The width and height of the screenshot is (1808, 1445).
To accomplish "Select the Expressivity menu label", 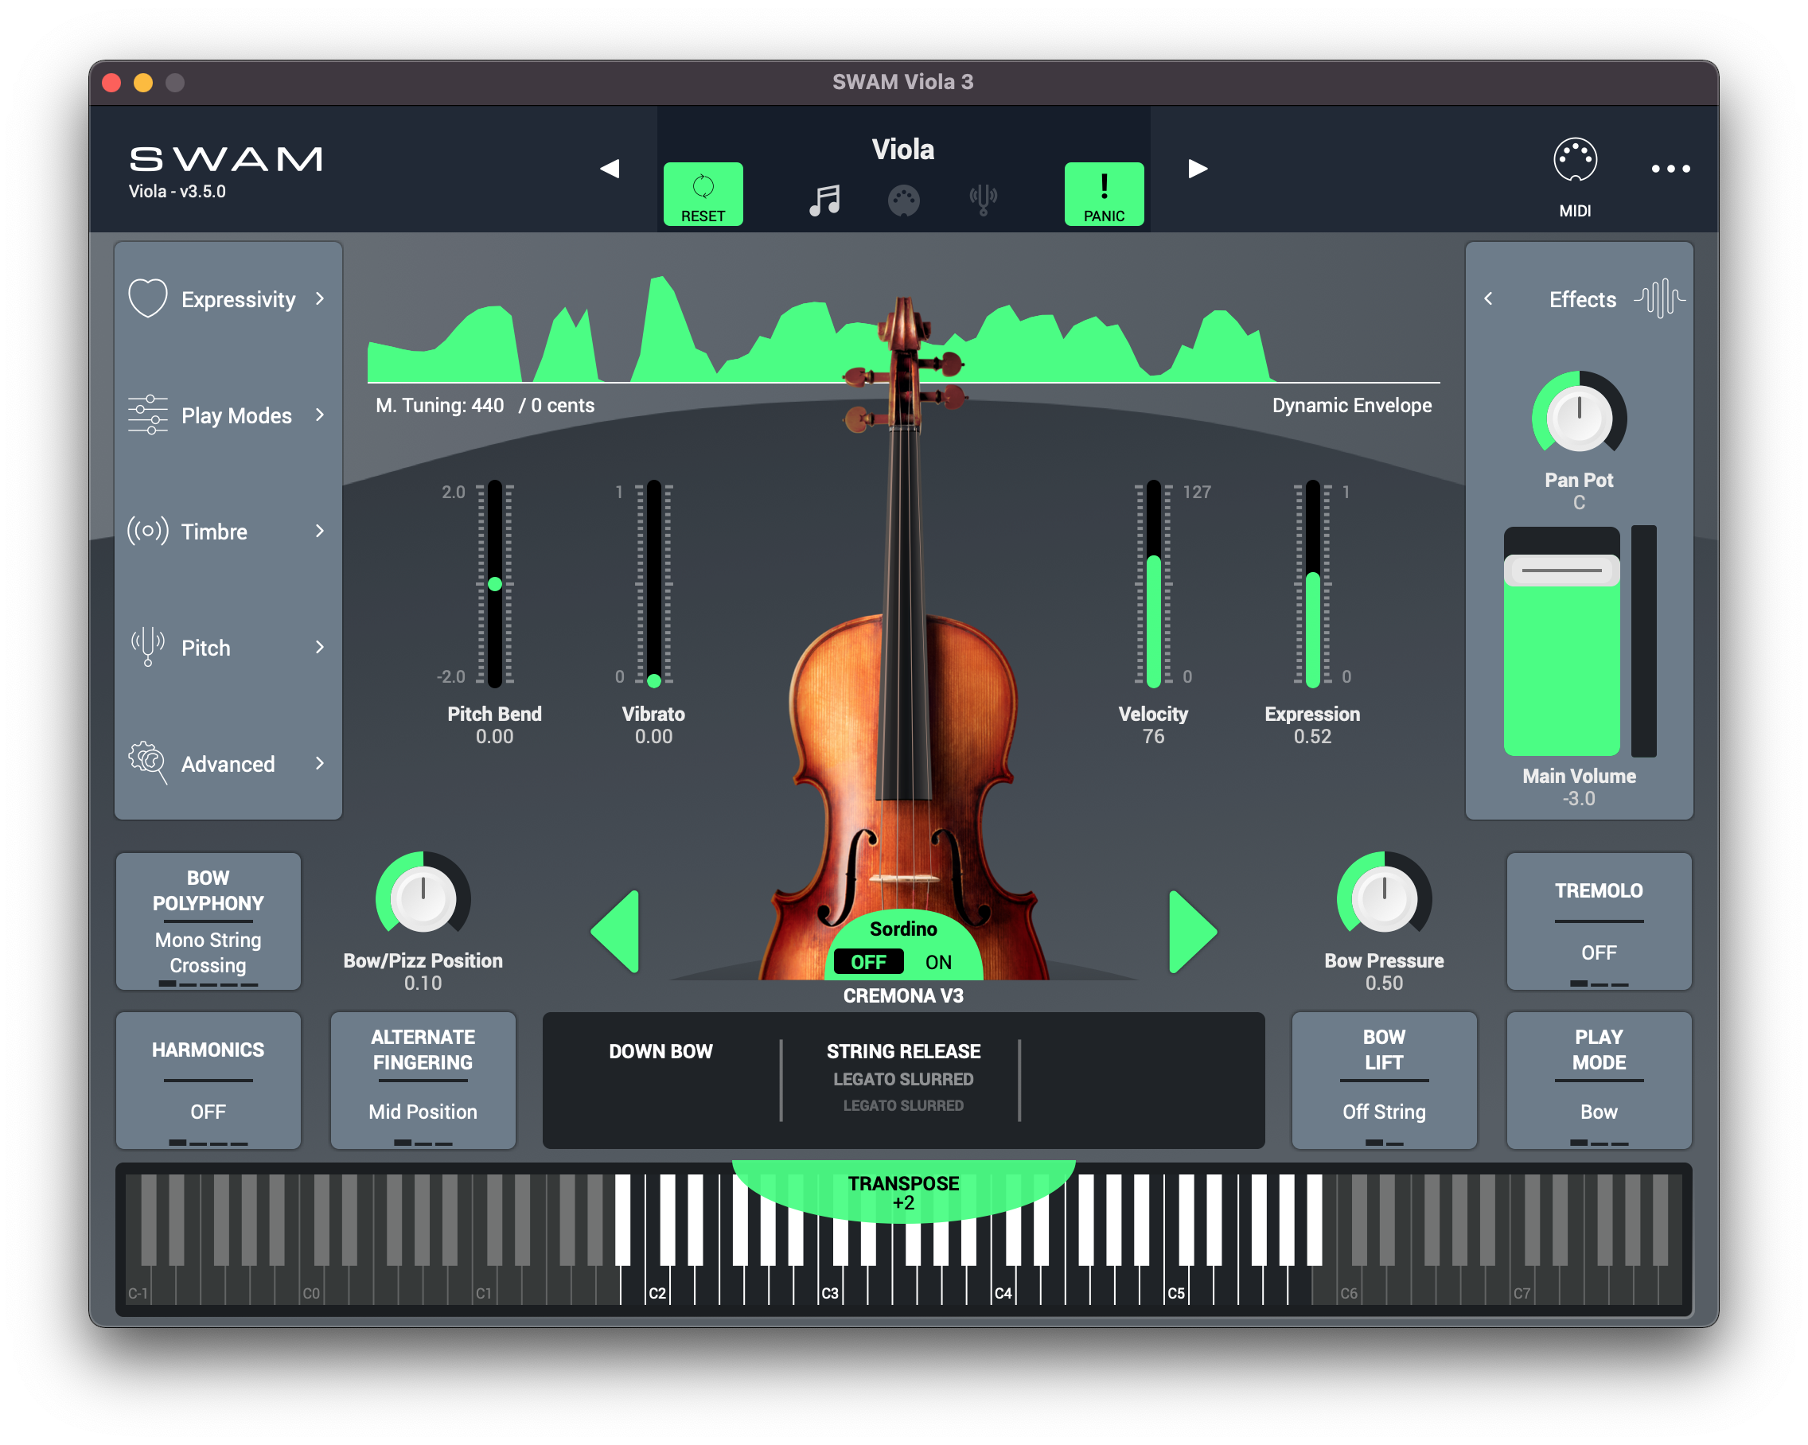I will [x=238, y=299].
